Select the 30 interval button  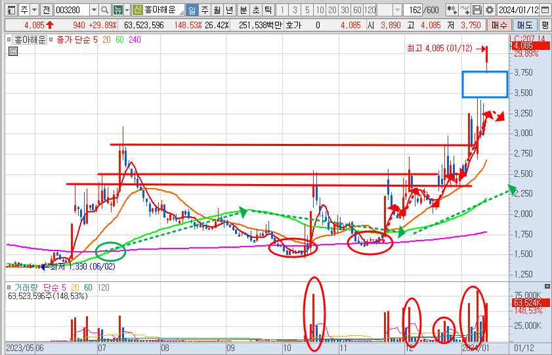[x=345, y=10]
